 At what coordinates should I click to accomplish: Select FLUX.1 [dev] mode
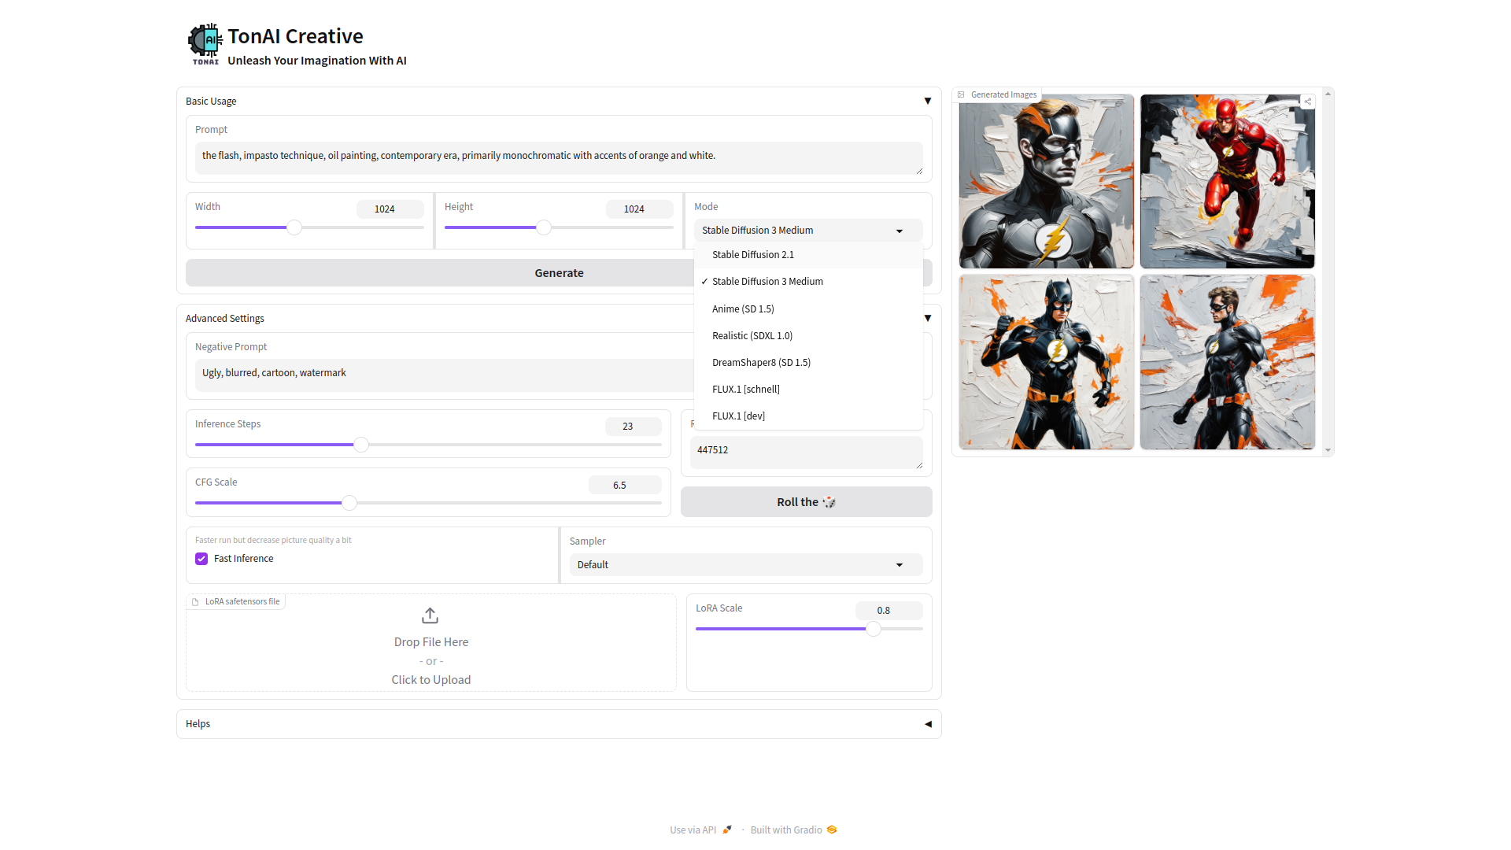(808, 416)
